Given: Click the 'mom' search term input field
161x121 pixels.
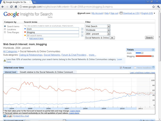Looking at the screenshot, I should click(53, 29).
